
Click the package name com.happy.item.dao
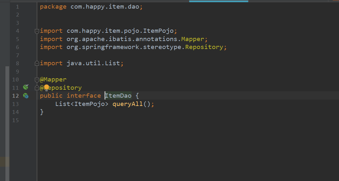tap(105, 7)
